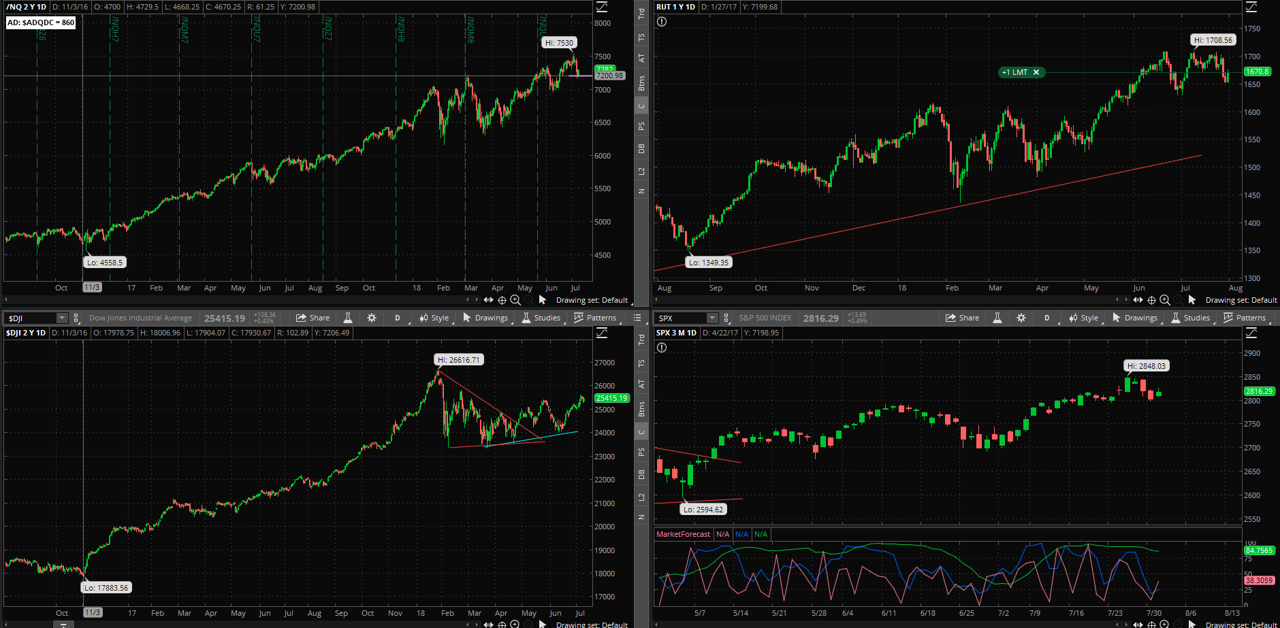
Task: Open TS side tab next to /NQ chart
Action: (x=641, y=37)
